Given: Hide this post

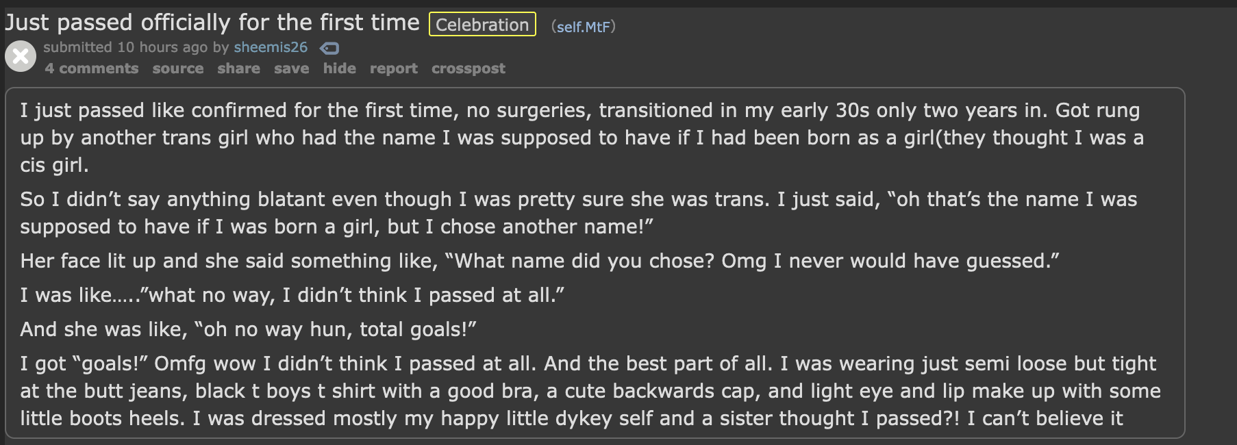Looking at the screenshot, I should 340,68.
